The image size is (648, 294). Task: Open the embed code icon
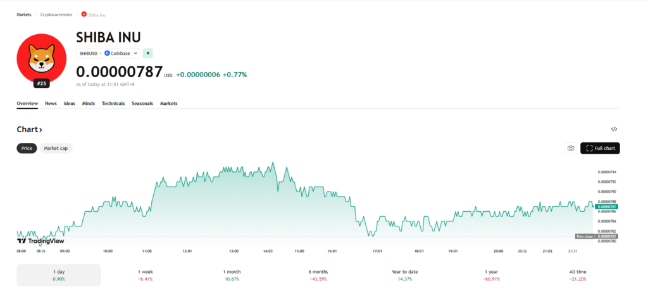point(614,129)
